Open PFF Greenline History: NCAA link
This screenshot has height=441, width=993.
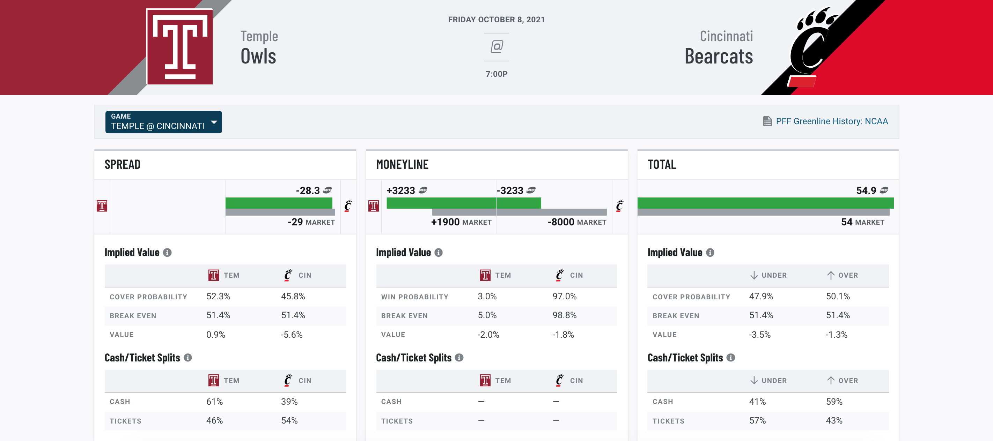pyautogui.click(x=831, y=121)
